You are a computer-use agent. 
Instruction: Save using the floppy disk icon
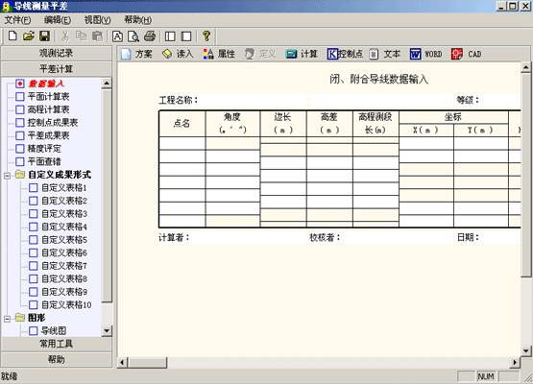pyautogui.click(x=44, y=36)
